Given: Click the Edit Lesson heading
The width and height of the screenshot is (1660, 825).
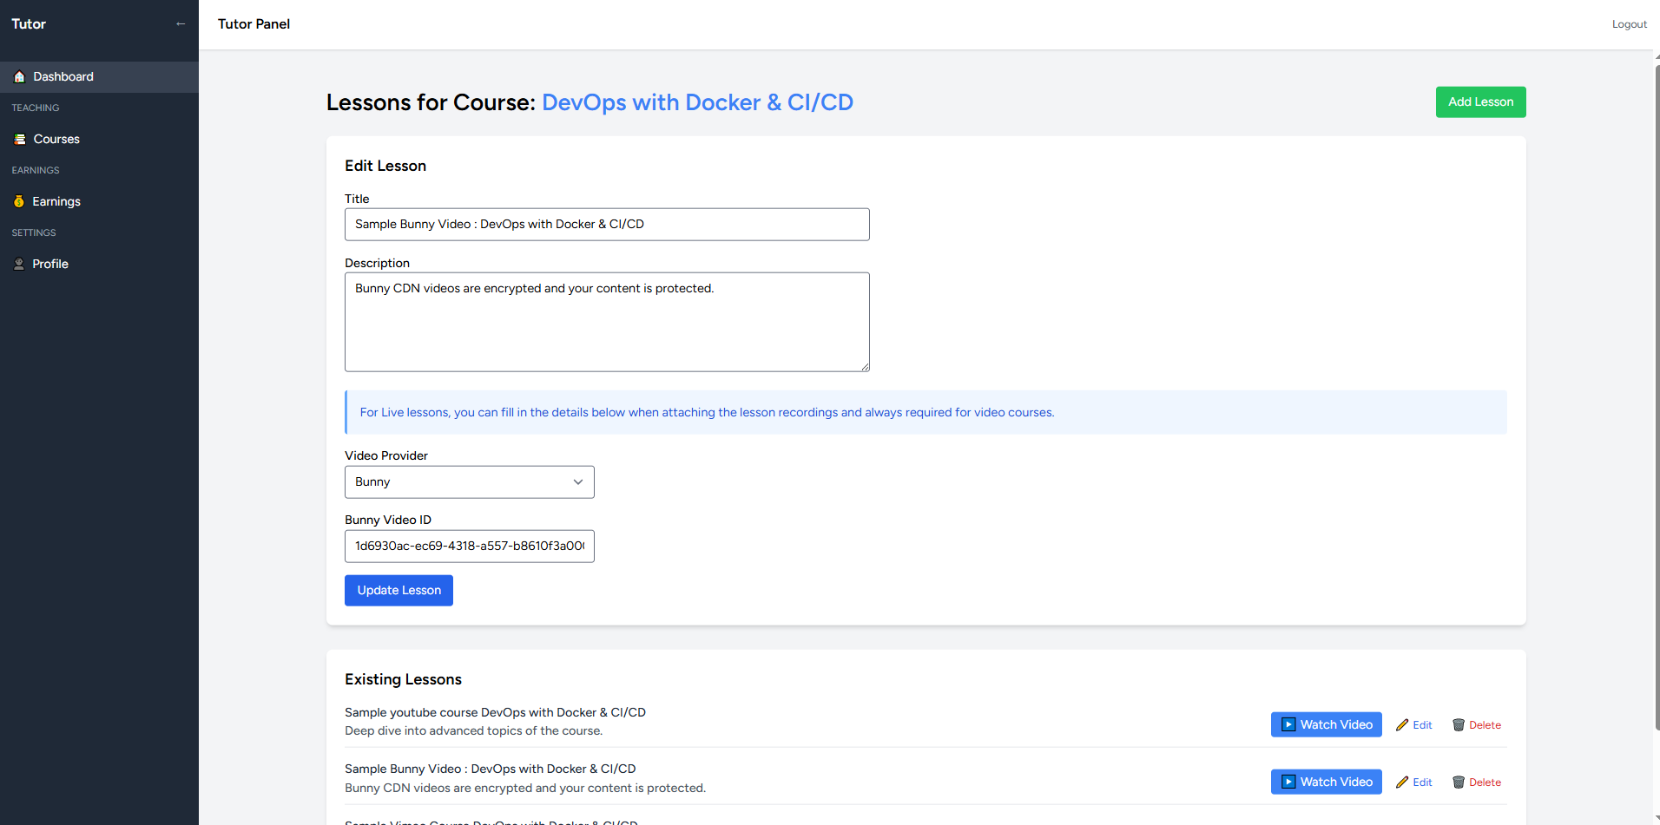Looking at the screenshot, I should click(x=385, y=166).
